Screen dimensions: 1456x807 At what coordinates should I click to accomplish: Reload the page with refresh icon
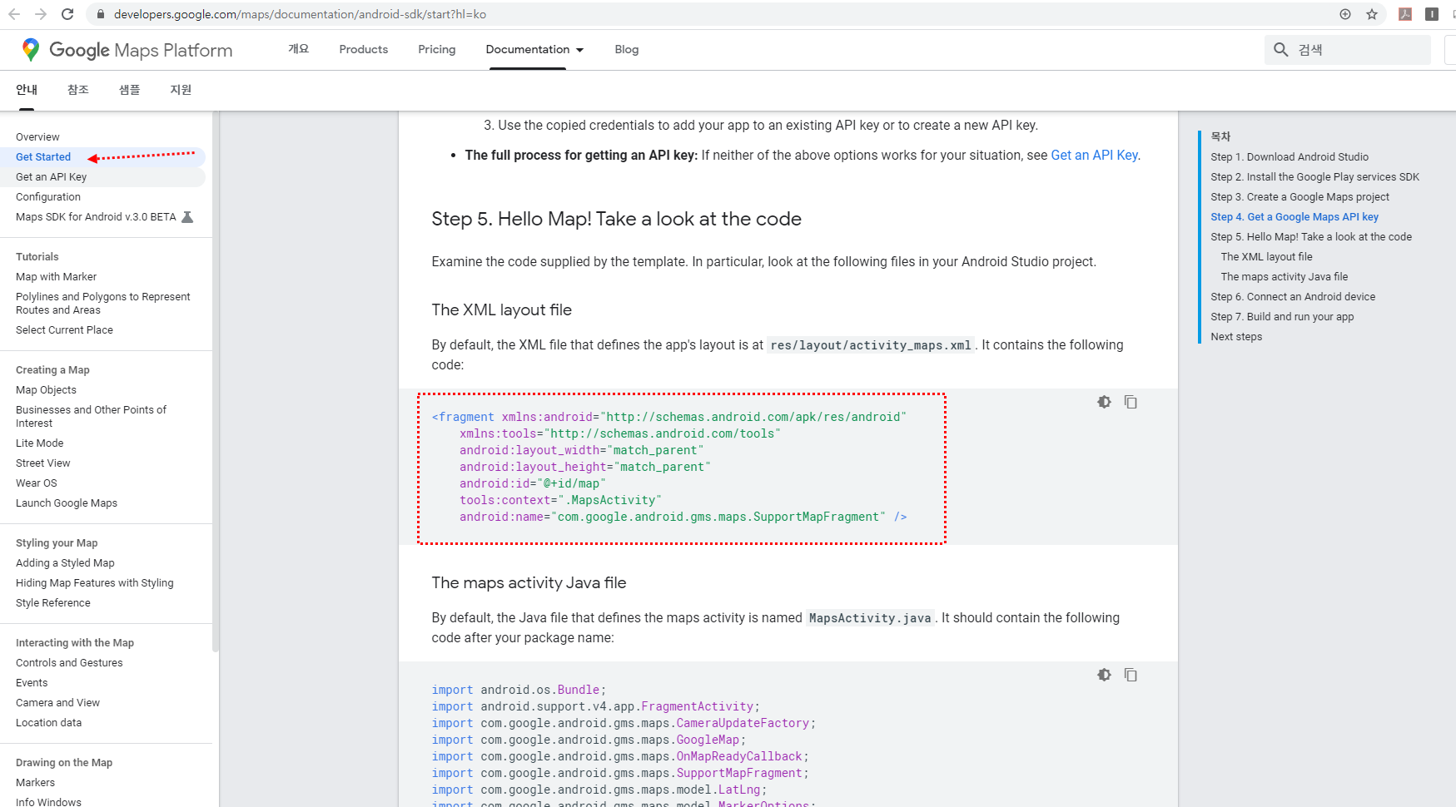coord(67,14)
